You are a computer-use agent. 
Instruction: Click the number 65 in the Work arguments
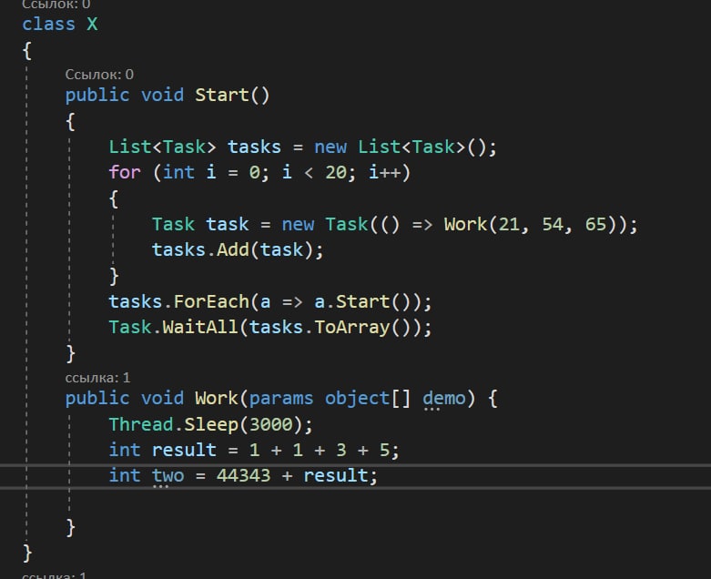pyautogui.click(x=595, y=224)
